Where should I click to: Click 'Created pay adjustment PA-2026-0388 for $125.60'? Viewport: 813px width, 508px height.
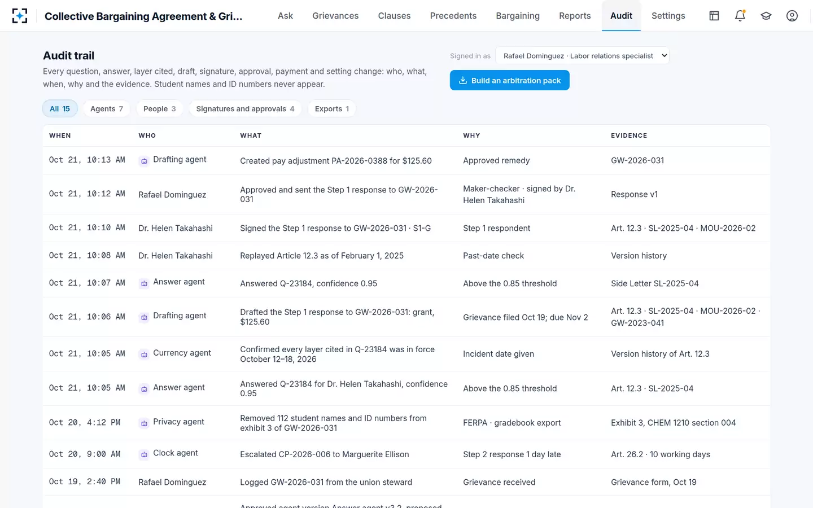pyautogui.click(x=336, y=161)
